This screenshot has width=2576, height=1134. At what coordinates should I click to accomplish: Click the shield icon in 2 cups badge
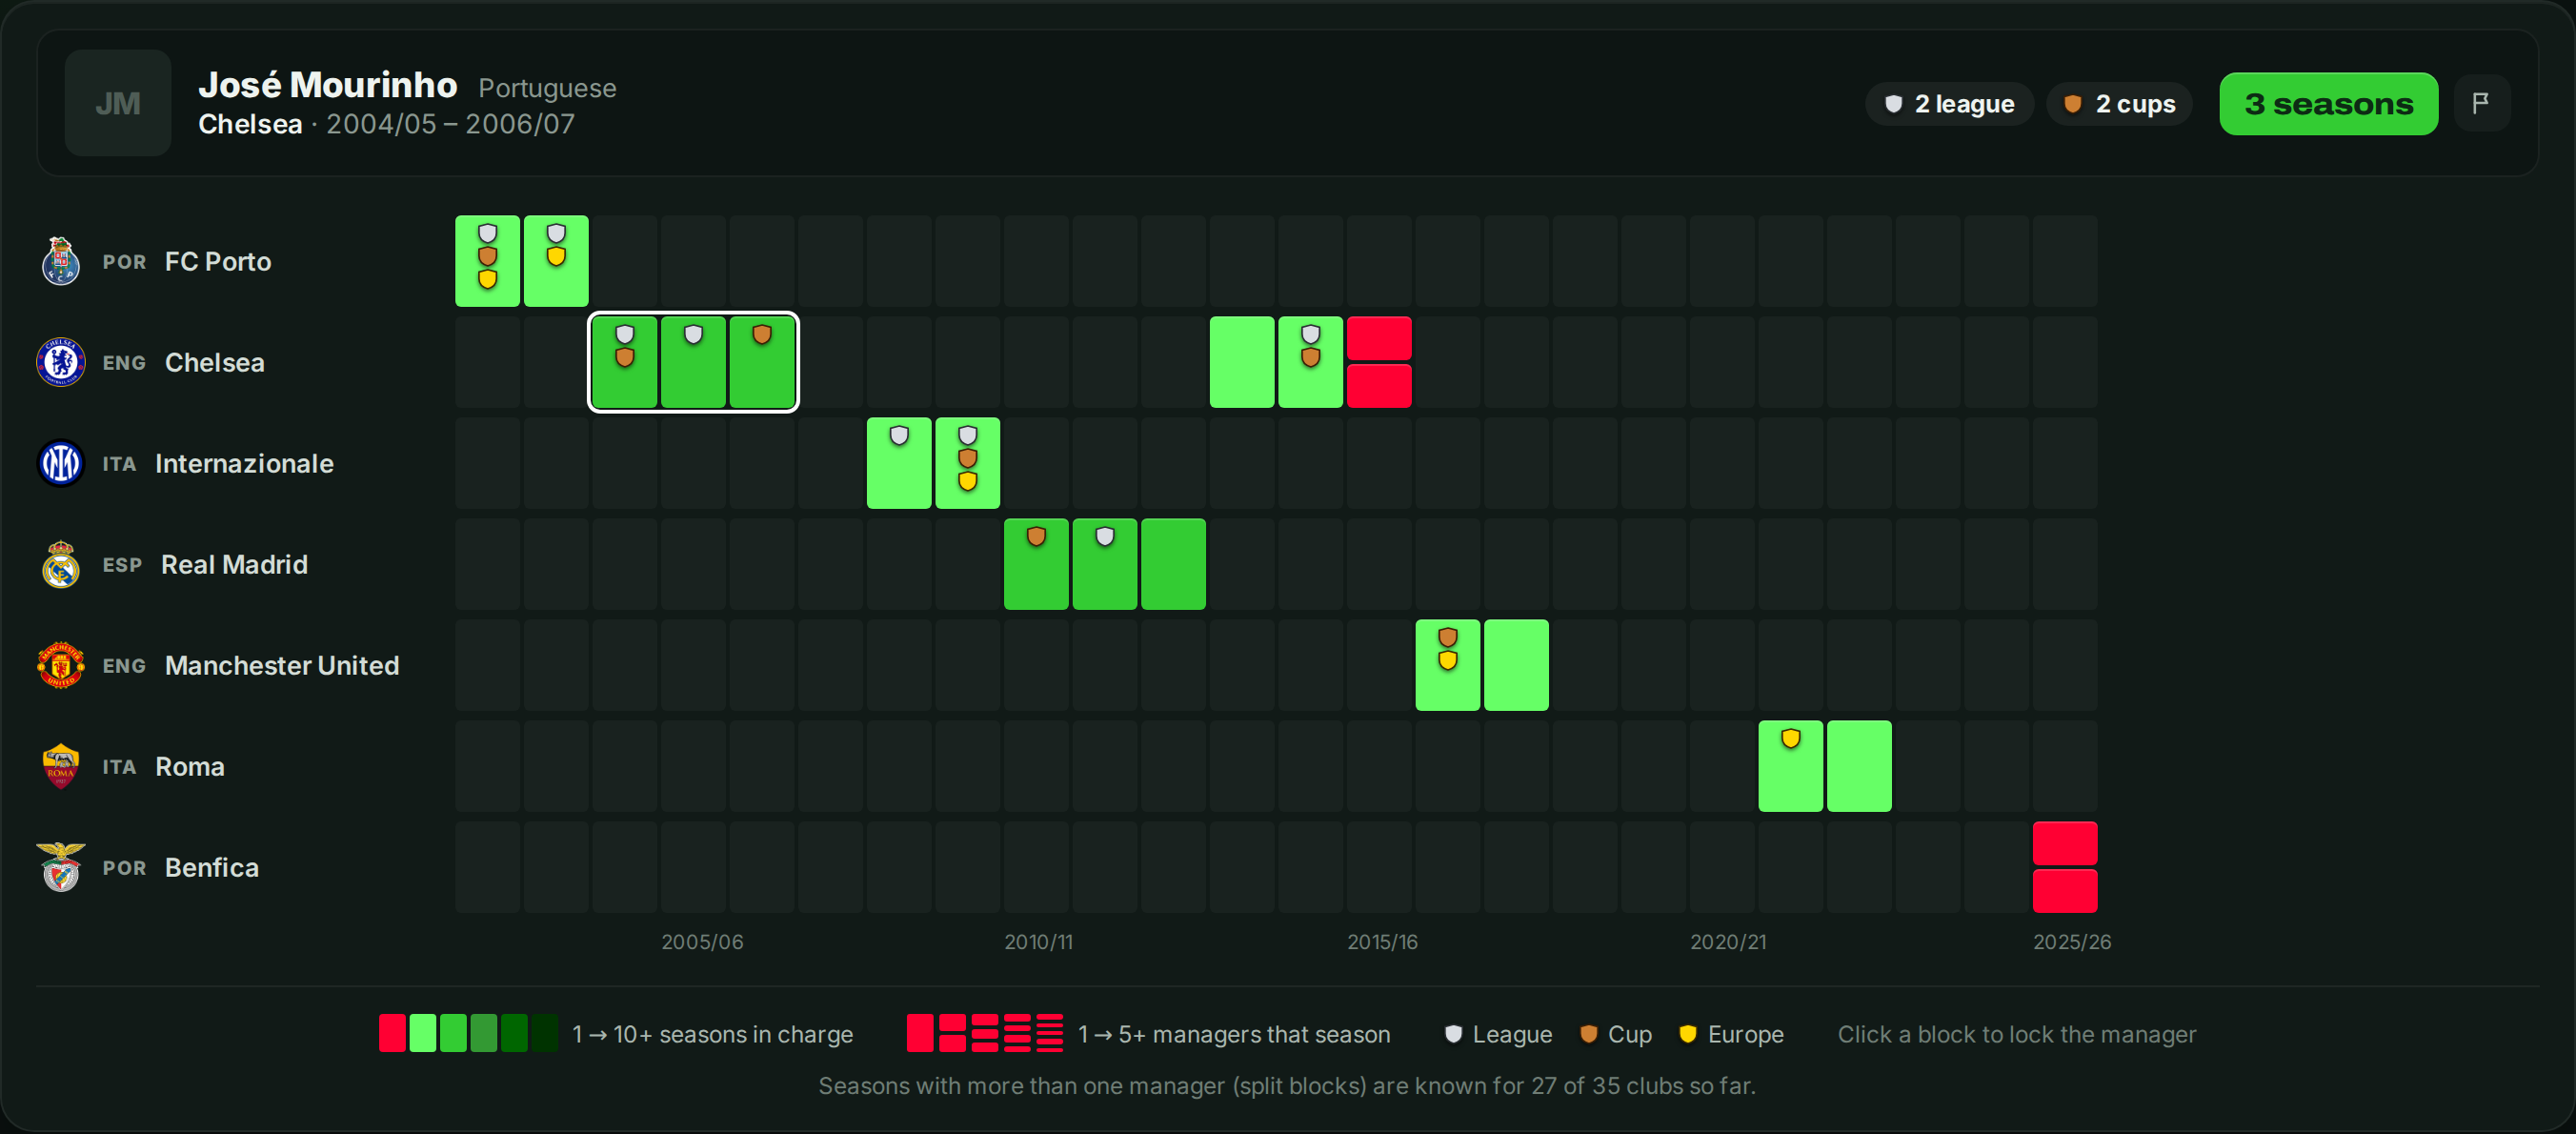pyautogui.click(x=2073, y=104)
